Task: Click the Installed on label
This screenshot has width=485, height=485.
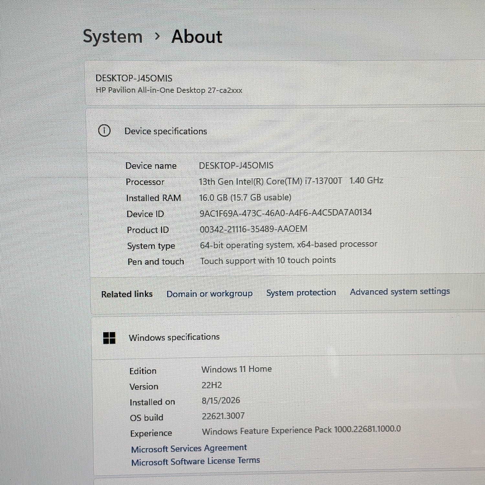Action: (x=152, y=402)
